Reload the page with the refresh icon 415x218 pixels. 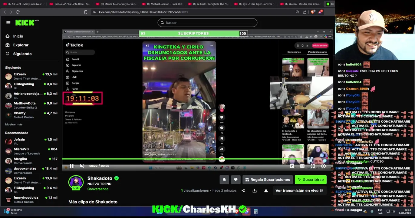click(x=18, y=12)
